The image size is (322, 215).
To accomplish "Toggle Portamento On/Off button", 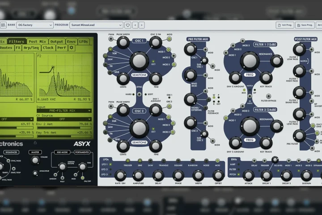I will [83, 178].
